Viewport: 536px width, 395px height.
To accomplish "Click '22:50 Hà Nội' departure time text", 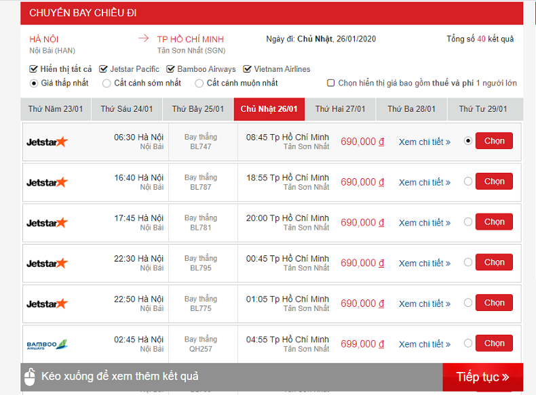I will [x=139, y=299].
